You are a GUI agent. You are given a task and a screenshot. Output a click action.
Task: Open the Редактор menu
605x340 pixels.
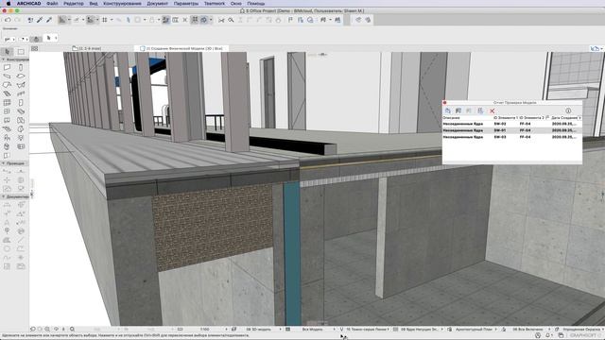(x=74, y=4)
